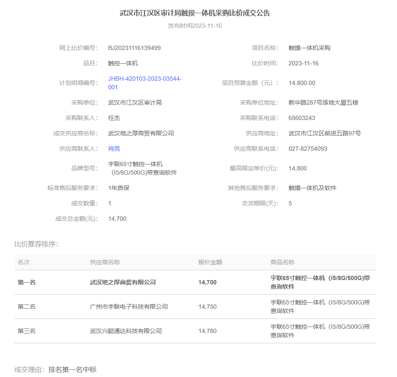Click the purchaser phone number 65603243
This screenshot has height=377, width=397.
[302, 118]
